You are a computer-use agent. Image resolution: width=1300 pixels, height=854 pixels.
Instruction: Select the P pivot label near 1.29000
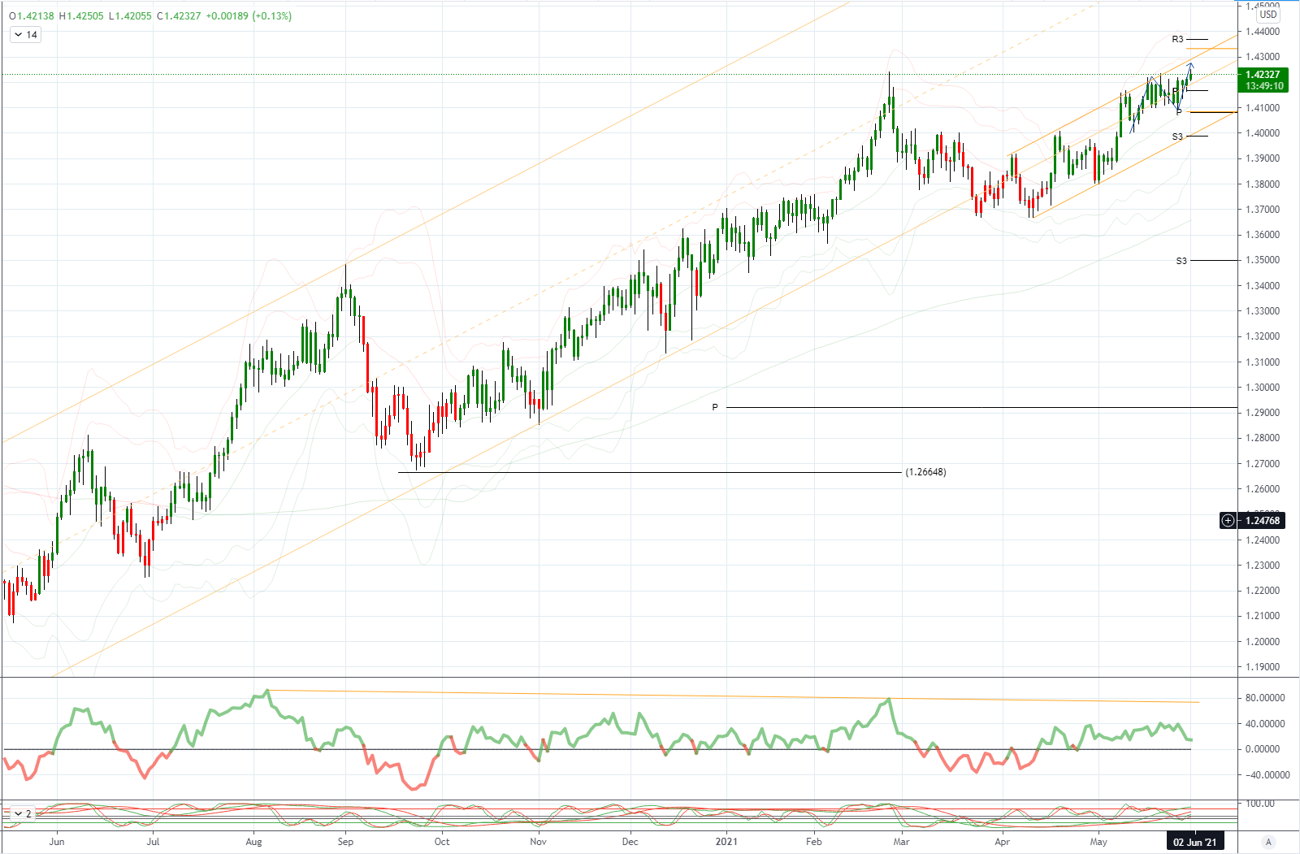click(x=715, y=407)
